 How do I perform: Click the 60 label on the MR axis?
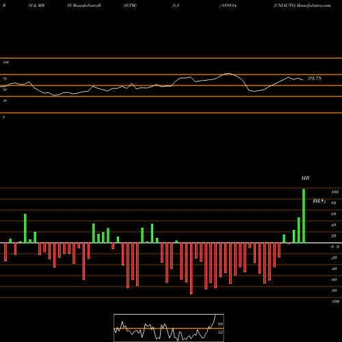334,214
